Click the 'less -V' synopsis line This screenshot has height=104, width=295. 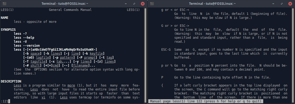20,42
